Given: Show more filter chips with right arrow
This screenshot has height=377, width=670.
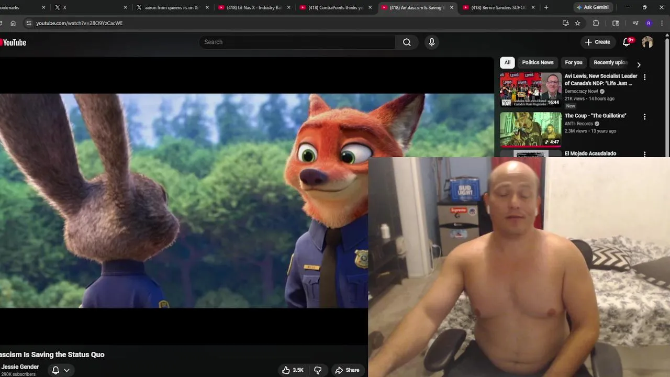Looking at the screenshot, I should tap(639, 64).
